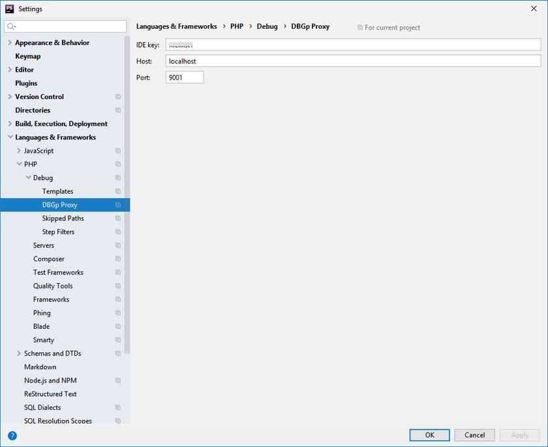
Task: Collapse the PHP tree node
Action: (x=19, y=164)
